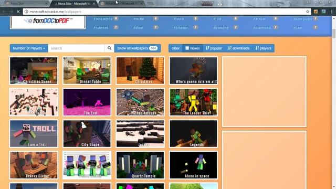Screen dimensions: 336x189
Task: Open the Number of Players dropdown
Action: (29, 48)
